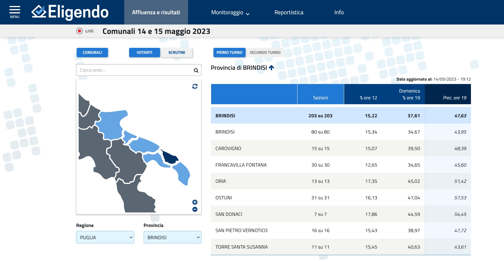
Task: Open the OSTUNI row in table
Action: (224, 198)
